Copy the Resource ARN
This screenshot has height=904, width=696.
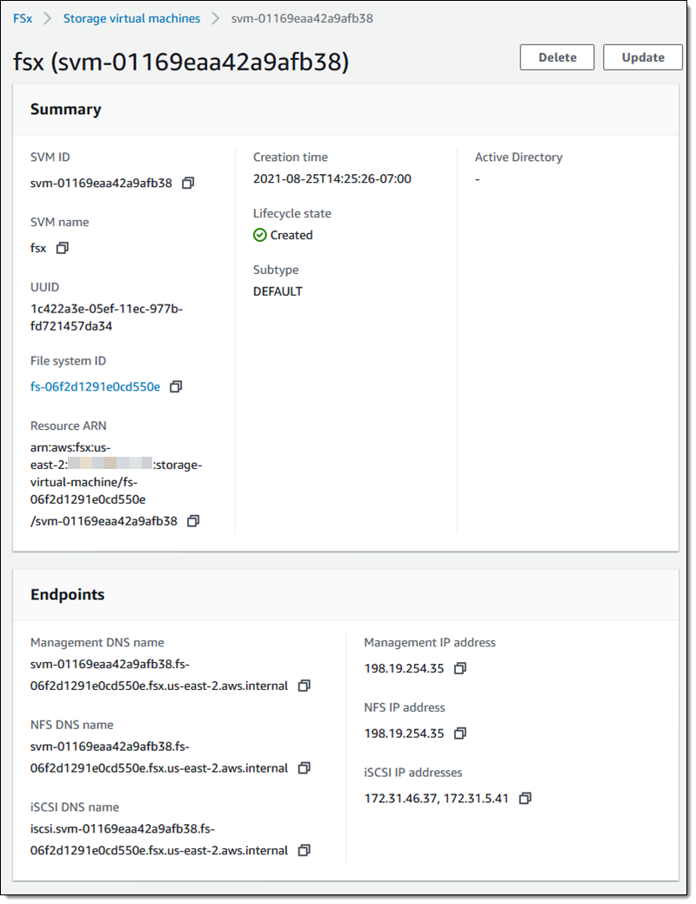(193, 521)
